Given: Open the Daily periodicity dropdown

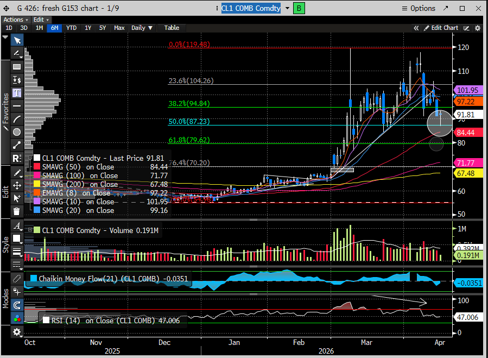Looking at the screenshot, I should point(142,28).
